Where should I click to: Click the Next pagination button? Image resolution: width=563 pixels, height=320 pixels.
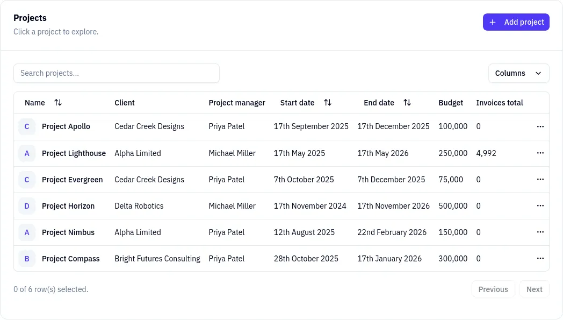tap(534, 289)
